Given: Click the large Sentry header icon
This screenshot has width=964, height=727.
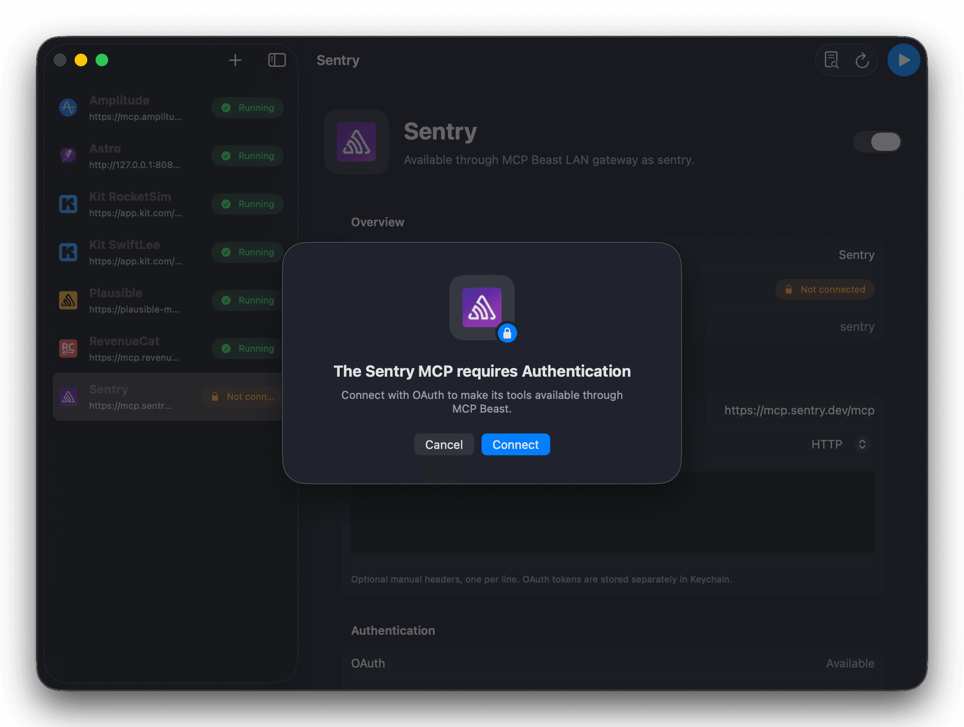Looking at the screenshot, I should tap(356, 142).
